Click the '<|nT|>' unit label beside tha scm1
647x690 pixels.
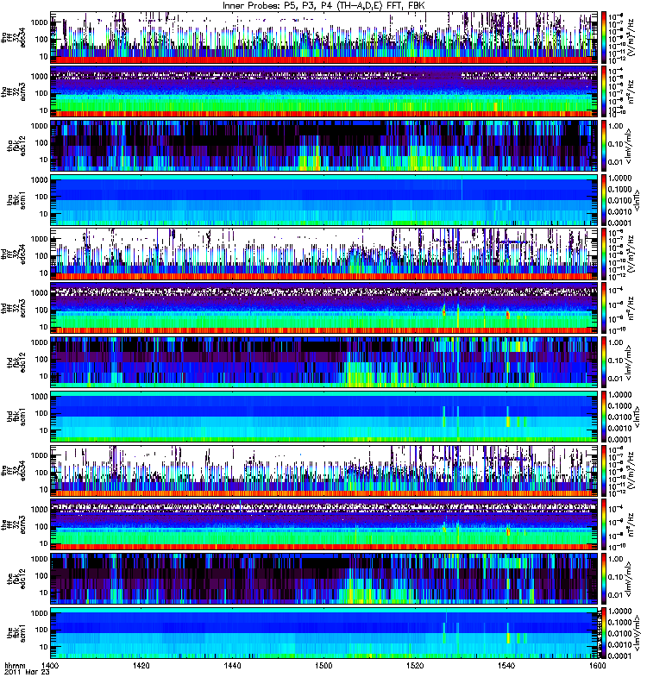tap(636, 200)
